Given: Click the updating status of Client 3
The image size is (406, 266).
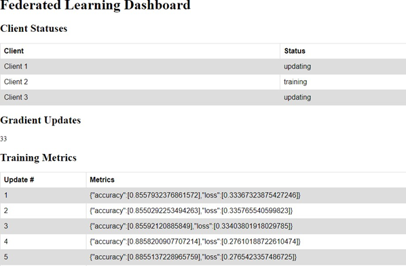Looking at the screenshot, I should [x=343, y=98].
